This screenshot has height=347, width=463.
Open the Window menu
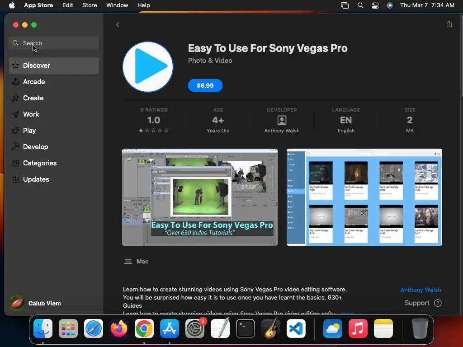[x=117, y=5]
